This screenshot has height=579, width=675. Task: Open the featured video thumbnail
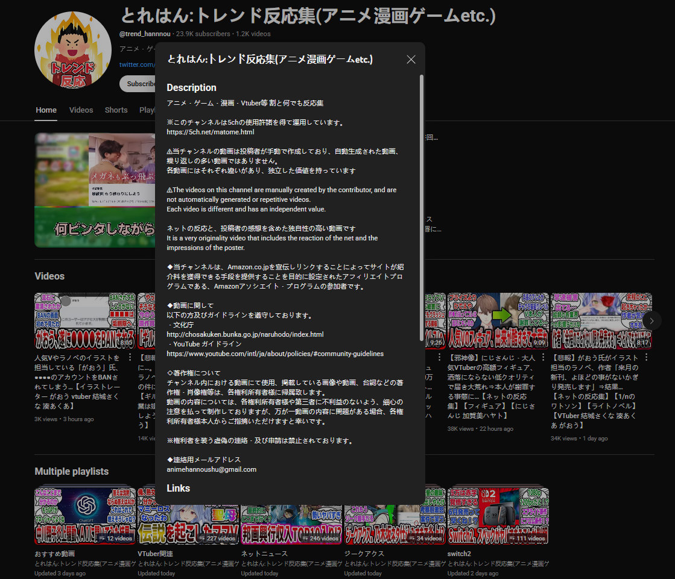tap(95, 190)
